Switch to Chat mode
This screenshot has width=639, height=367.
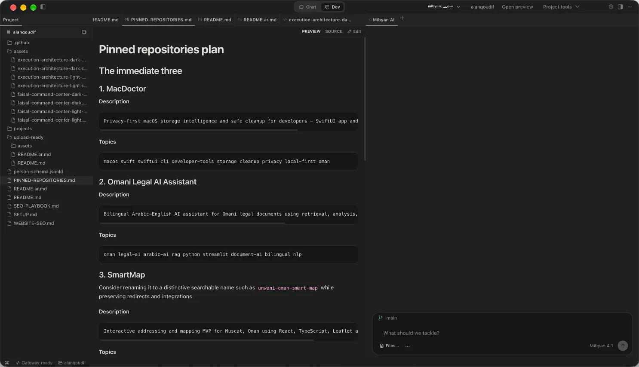tap(307, 7)
